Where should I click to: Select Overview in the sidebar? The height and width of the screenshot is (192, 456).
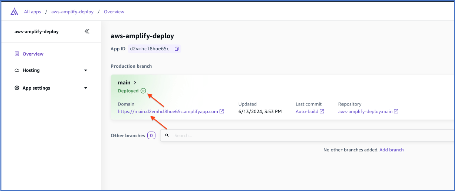33,54
